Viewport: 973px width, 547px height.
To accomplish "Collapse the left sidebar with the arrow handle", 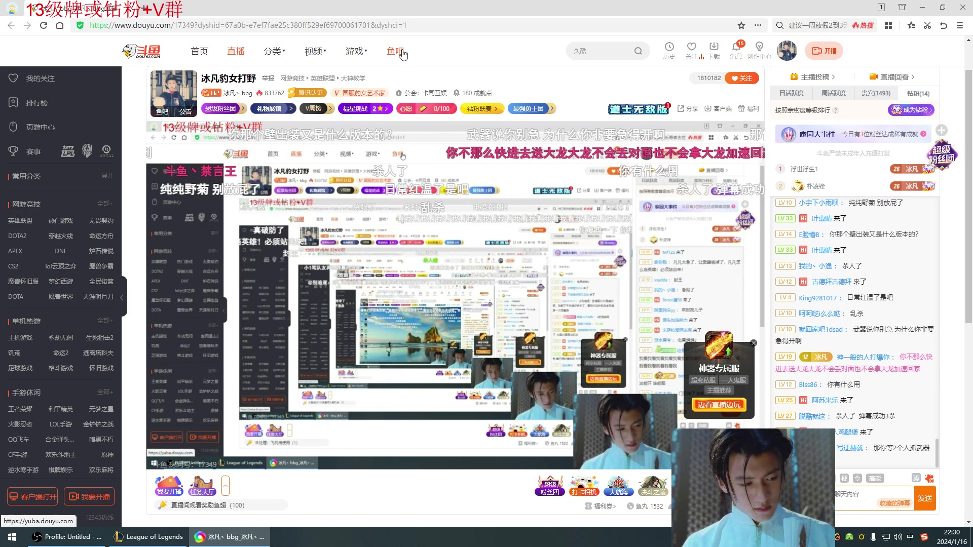I will 122,297.
